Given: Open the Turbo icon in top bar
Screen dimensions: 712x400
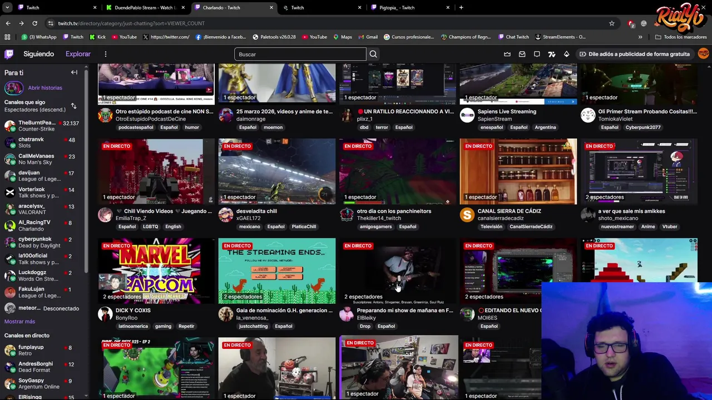Looking at the screenshot, I should tap(551, 54).
